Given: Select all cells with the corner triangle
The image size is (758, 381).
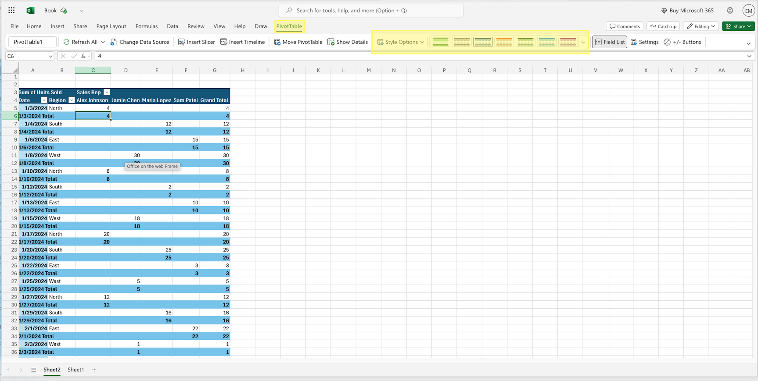Looking at the screenshot, I should [15, 70].
